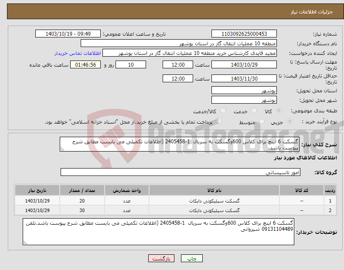Image resolution: width=344 pixels, height=270 pixels.
Task: Click the بازگشت back button
Action: click(x=161, y=259)
